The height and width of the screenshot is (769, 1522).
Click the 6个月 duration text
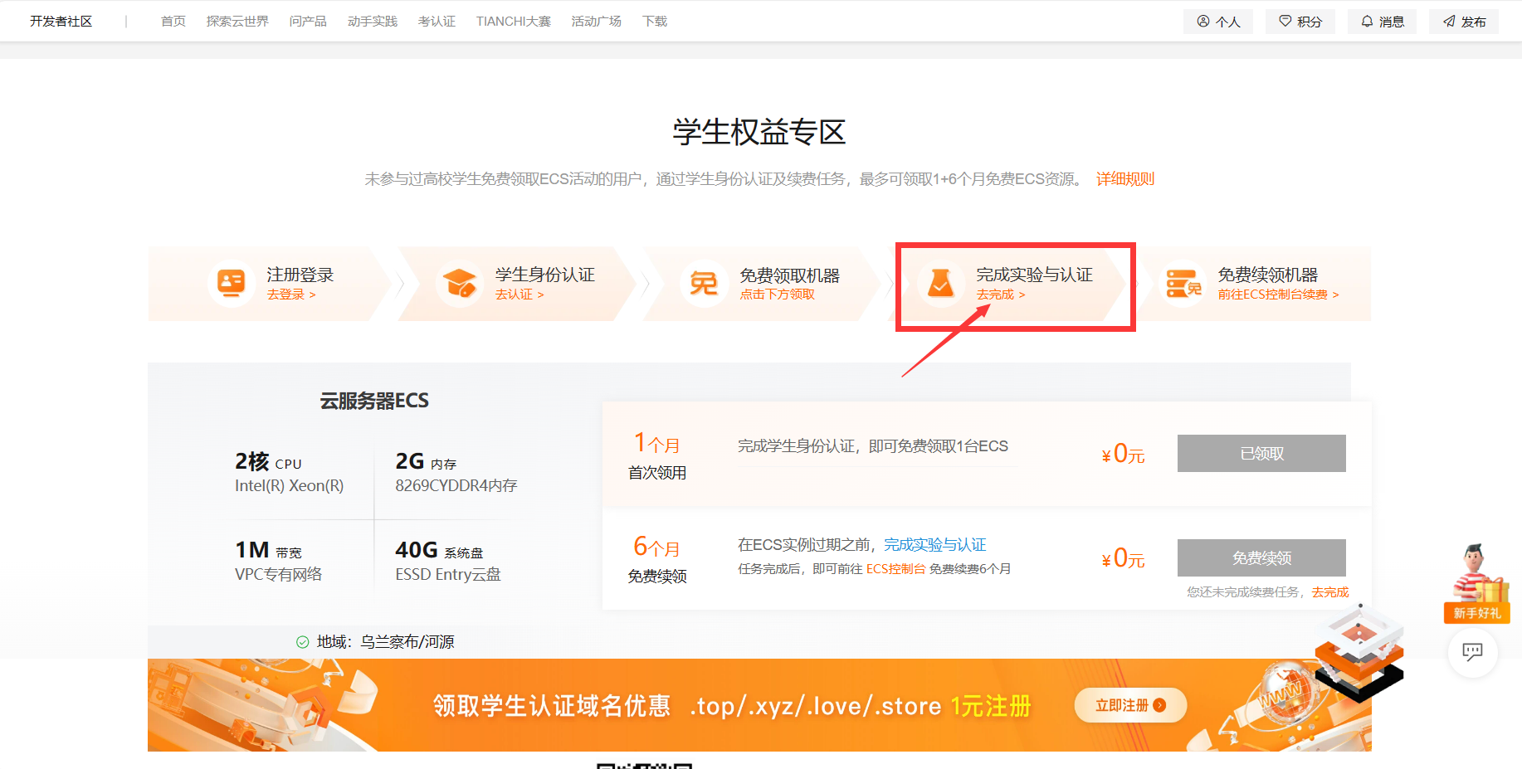656,547
